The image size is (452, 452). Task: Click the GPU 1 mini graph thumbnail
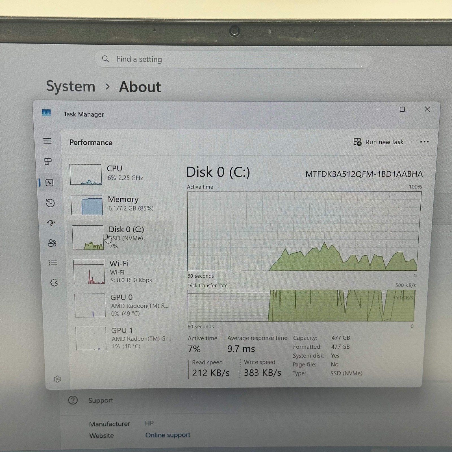[91, 338]
